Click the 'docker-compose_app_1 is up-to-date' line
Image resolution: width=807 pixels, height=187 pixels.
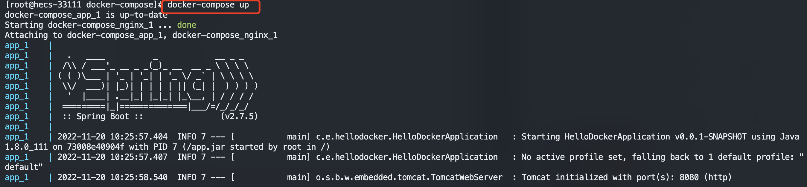point(86,15)
